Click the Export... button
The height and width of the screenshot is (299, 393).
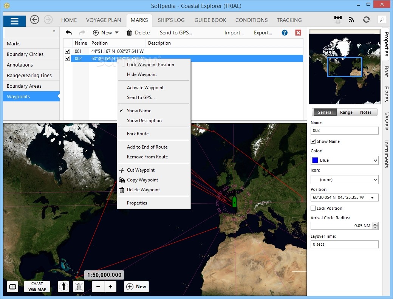(x=263, y=33)
